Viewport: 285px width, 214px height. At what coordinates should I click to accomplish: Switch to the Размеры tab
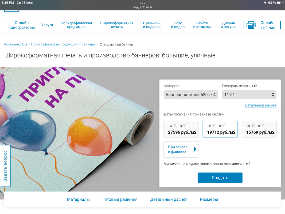tap(209, 200)
